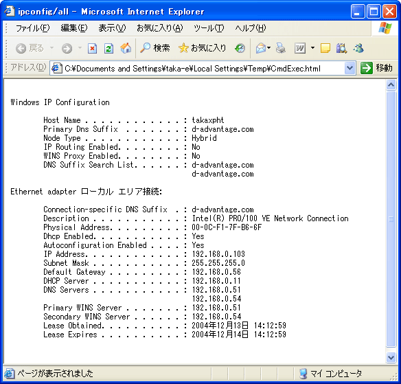Viewport: 401px width, 384px height.
Task: Click the Edit with Word icon
Action: (300, 48)
